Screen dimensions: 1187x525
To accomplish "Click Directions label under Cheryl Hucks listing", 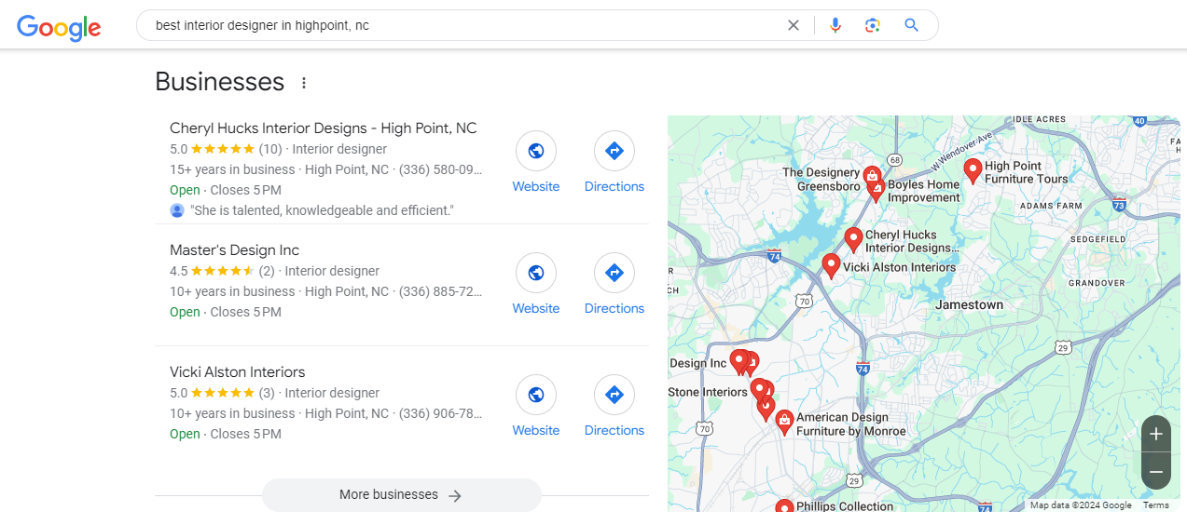I will click(x=614, y=186).
